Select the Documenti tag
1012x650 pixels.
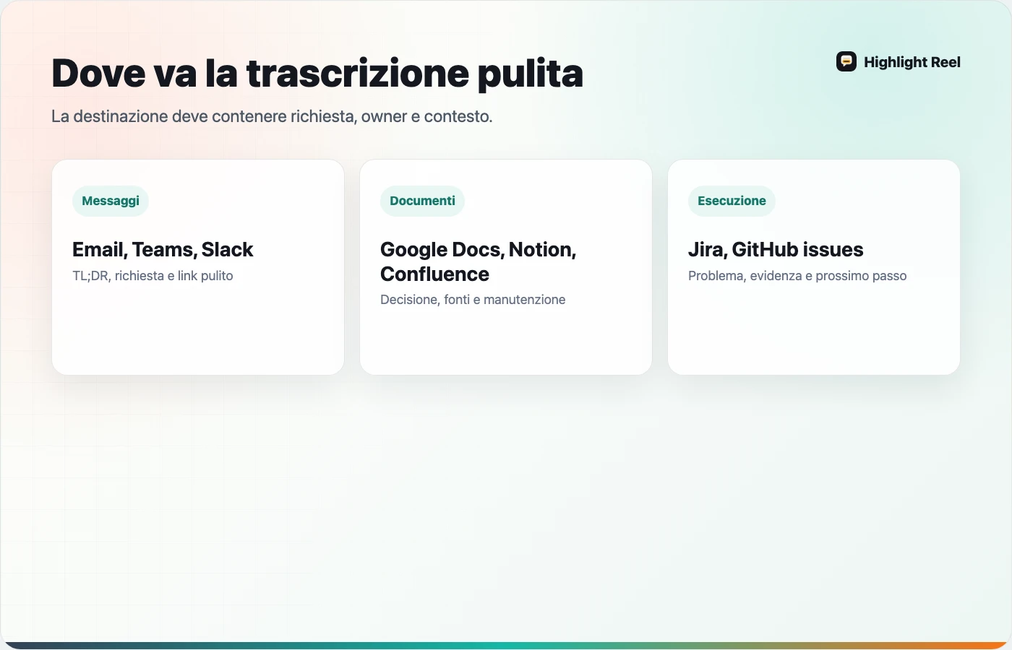click(x=422, y=201)
